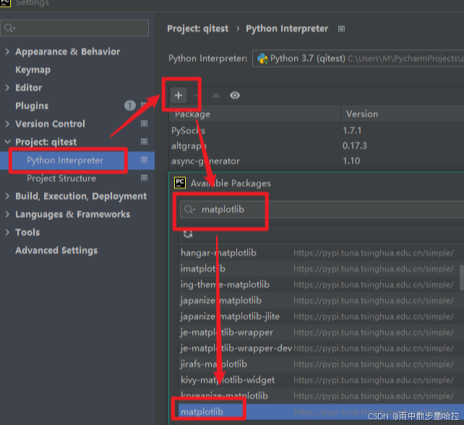Open the Python Interpreter dropdown
464x425 pixels.
[358, 59]
